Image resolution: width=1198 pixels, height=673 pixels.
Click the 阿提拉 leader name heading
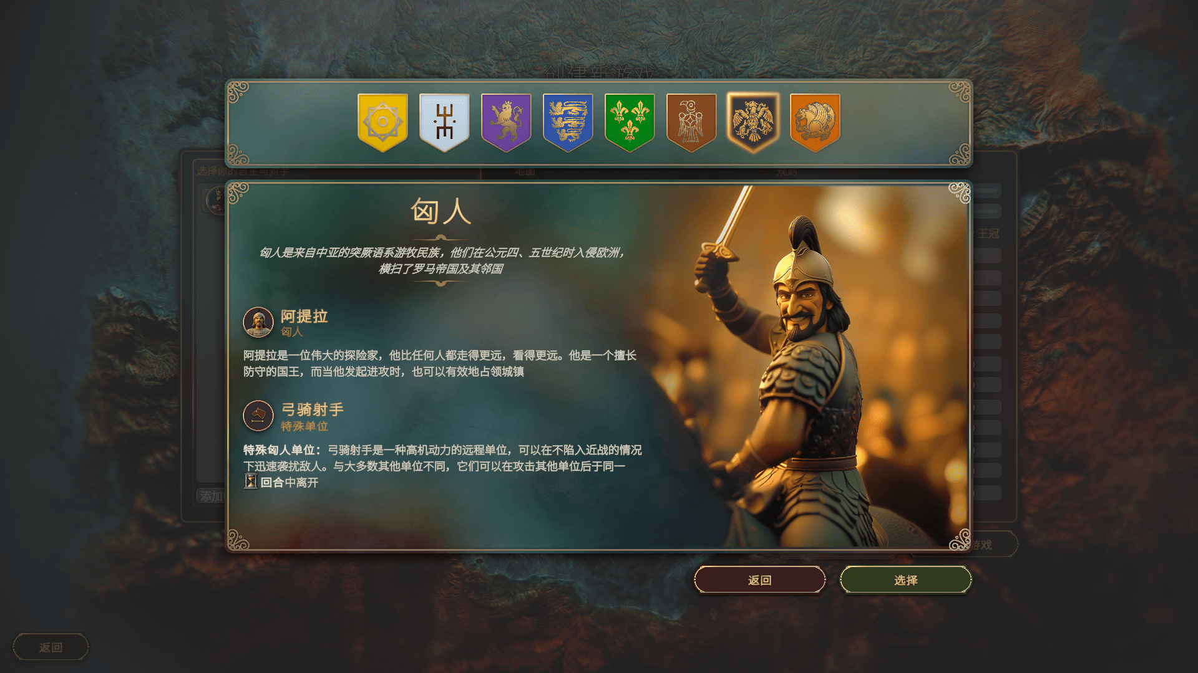[304, 316]
